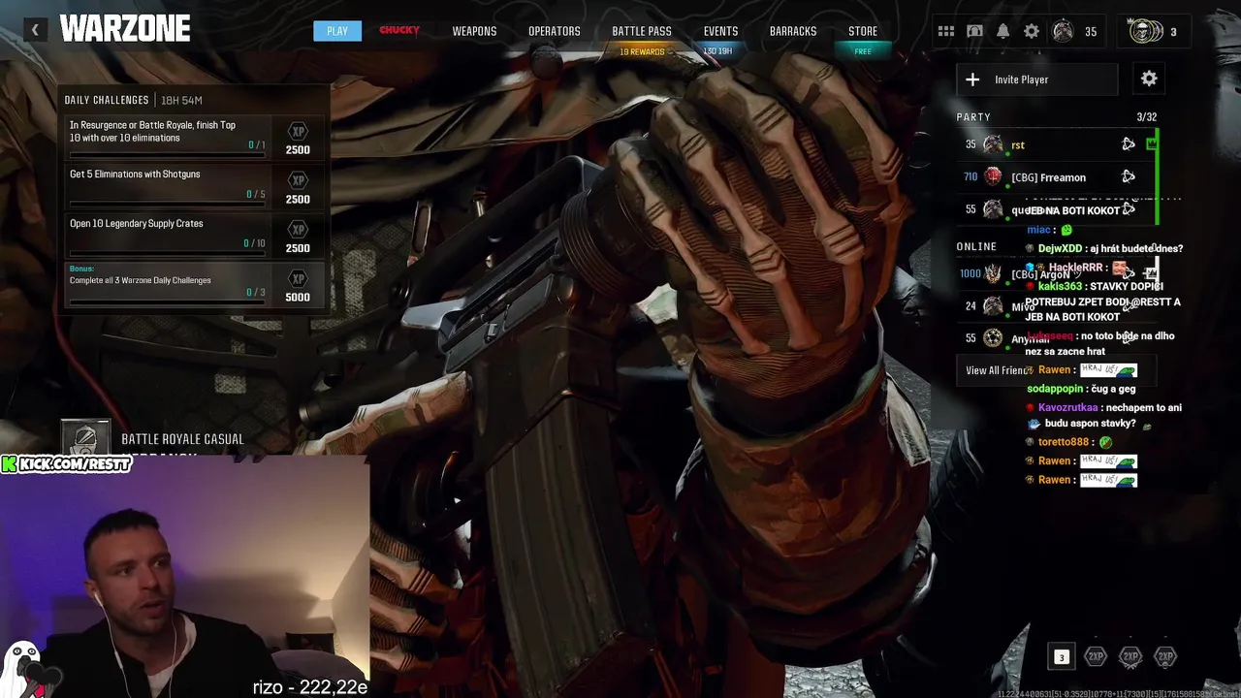This screenshot has height=698, width=1241.
Task: Click Invite Player button
Action: [1037, 79]
